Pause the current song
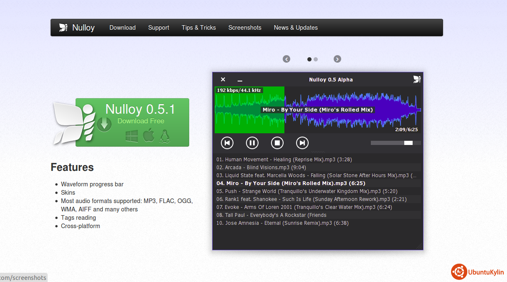 point(252,143)
